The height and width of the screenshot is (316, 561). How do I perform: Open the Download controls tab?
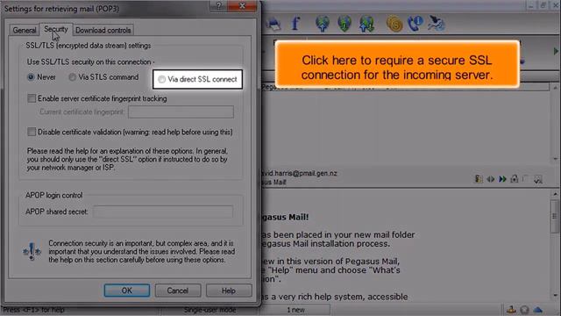point(103,30)
